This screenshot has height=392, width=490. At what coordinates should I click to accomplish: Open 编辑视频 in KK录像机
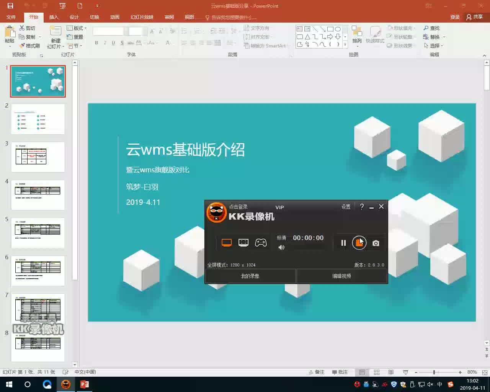pos(341,276)
